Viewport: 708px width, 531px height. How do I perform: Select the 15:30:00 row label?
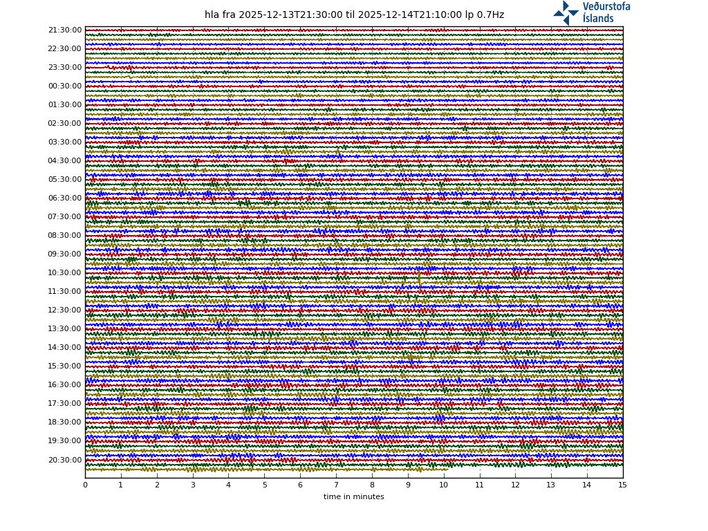(65, 366)
